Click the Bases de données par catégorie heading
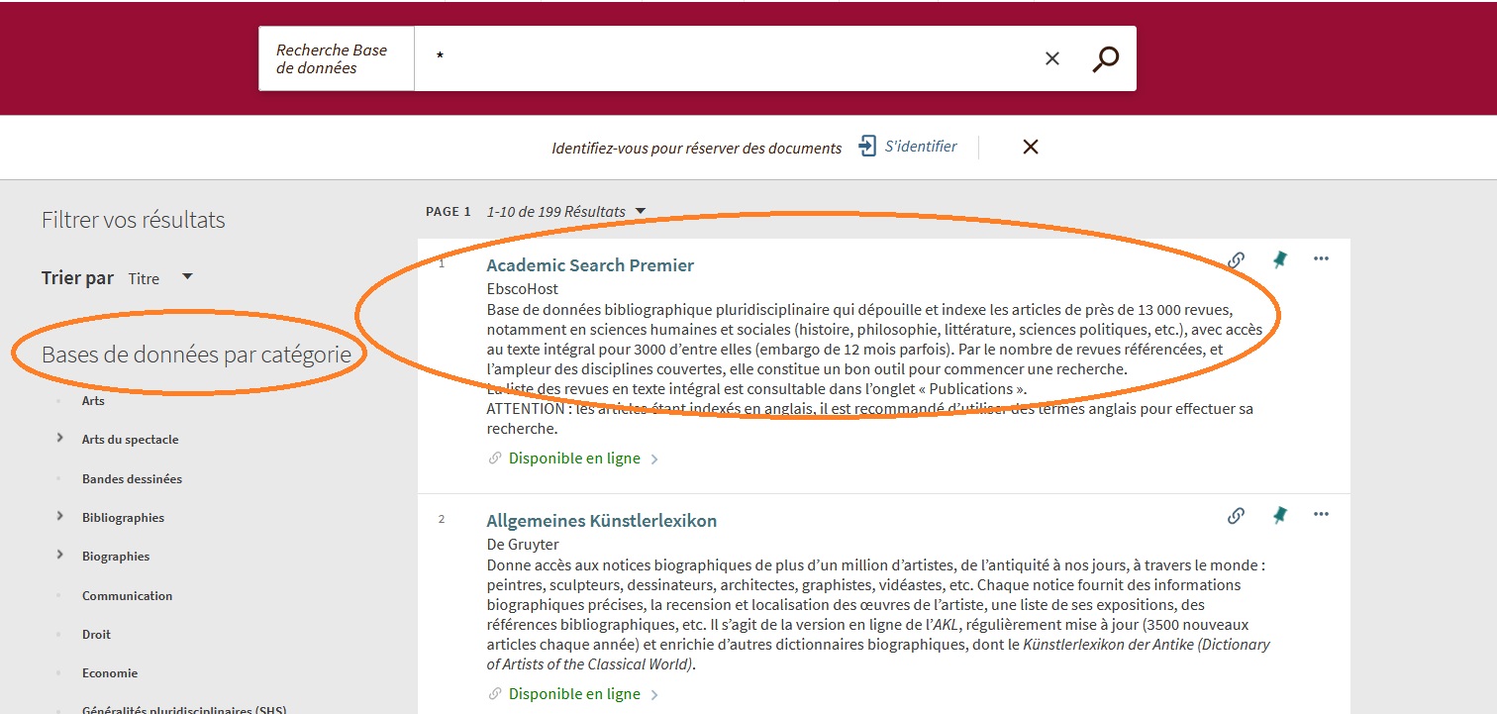 196,354
